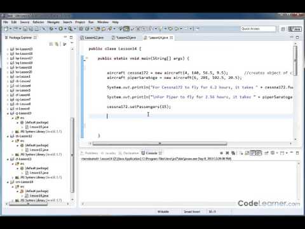Select Lesson13.java in Package Explorer
This screenshot has height=229, width=305.
pos(37,173)
